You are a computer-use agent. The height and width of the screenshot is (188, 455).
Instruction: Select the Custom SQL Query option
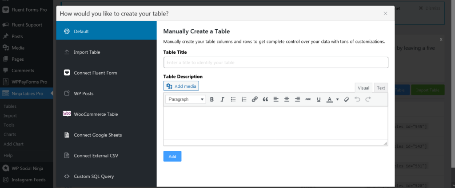pos(107,176)
